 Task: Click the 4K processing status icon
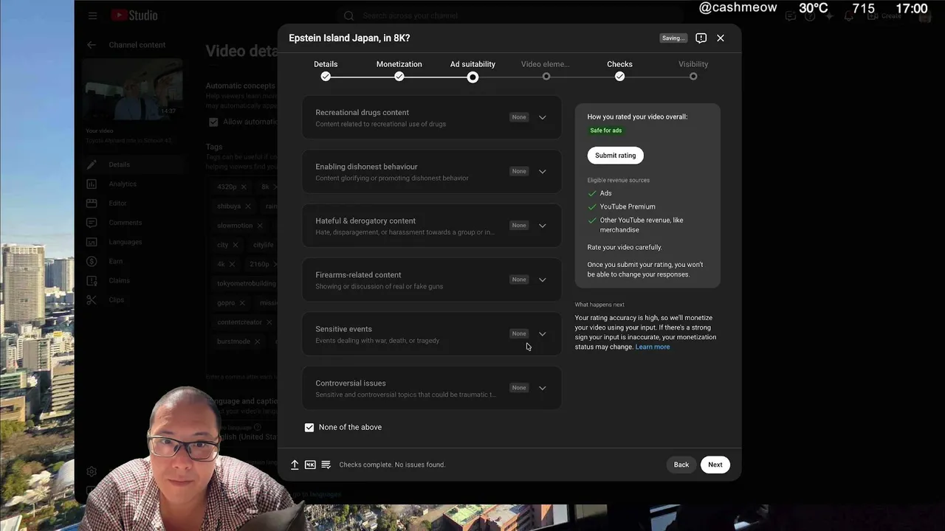coord(310,465)
